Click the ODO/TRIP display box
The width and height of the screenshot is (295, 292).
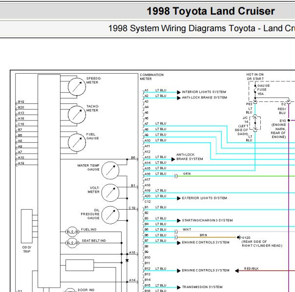click(x=27, y=226)
